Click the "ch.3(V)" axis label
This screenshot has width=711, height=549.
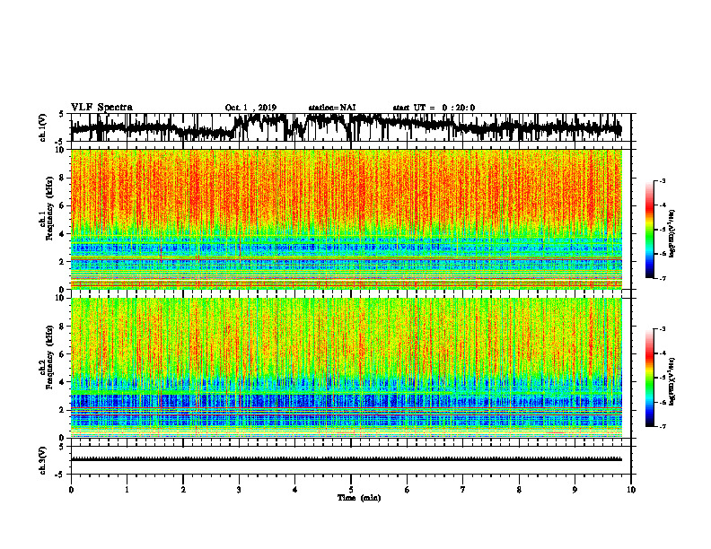[43, 460]
